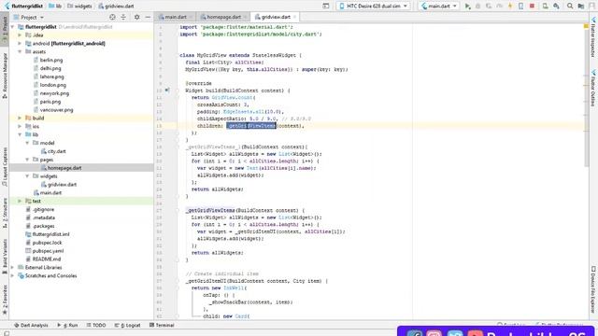Open the AVD Manager phone icon
The height and width of the screenshot is (336, 598).
click(545, 7)
